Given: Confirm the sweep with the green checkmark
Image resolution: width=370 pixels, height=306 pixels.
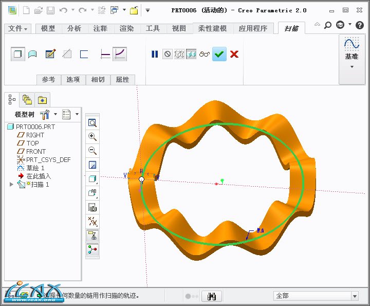Looking at the screenshot, I should click(x=219, y=54).
